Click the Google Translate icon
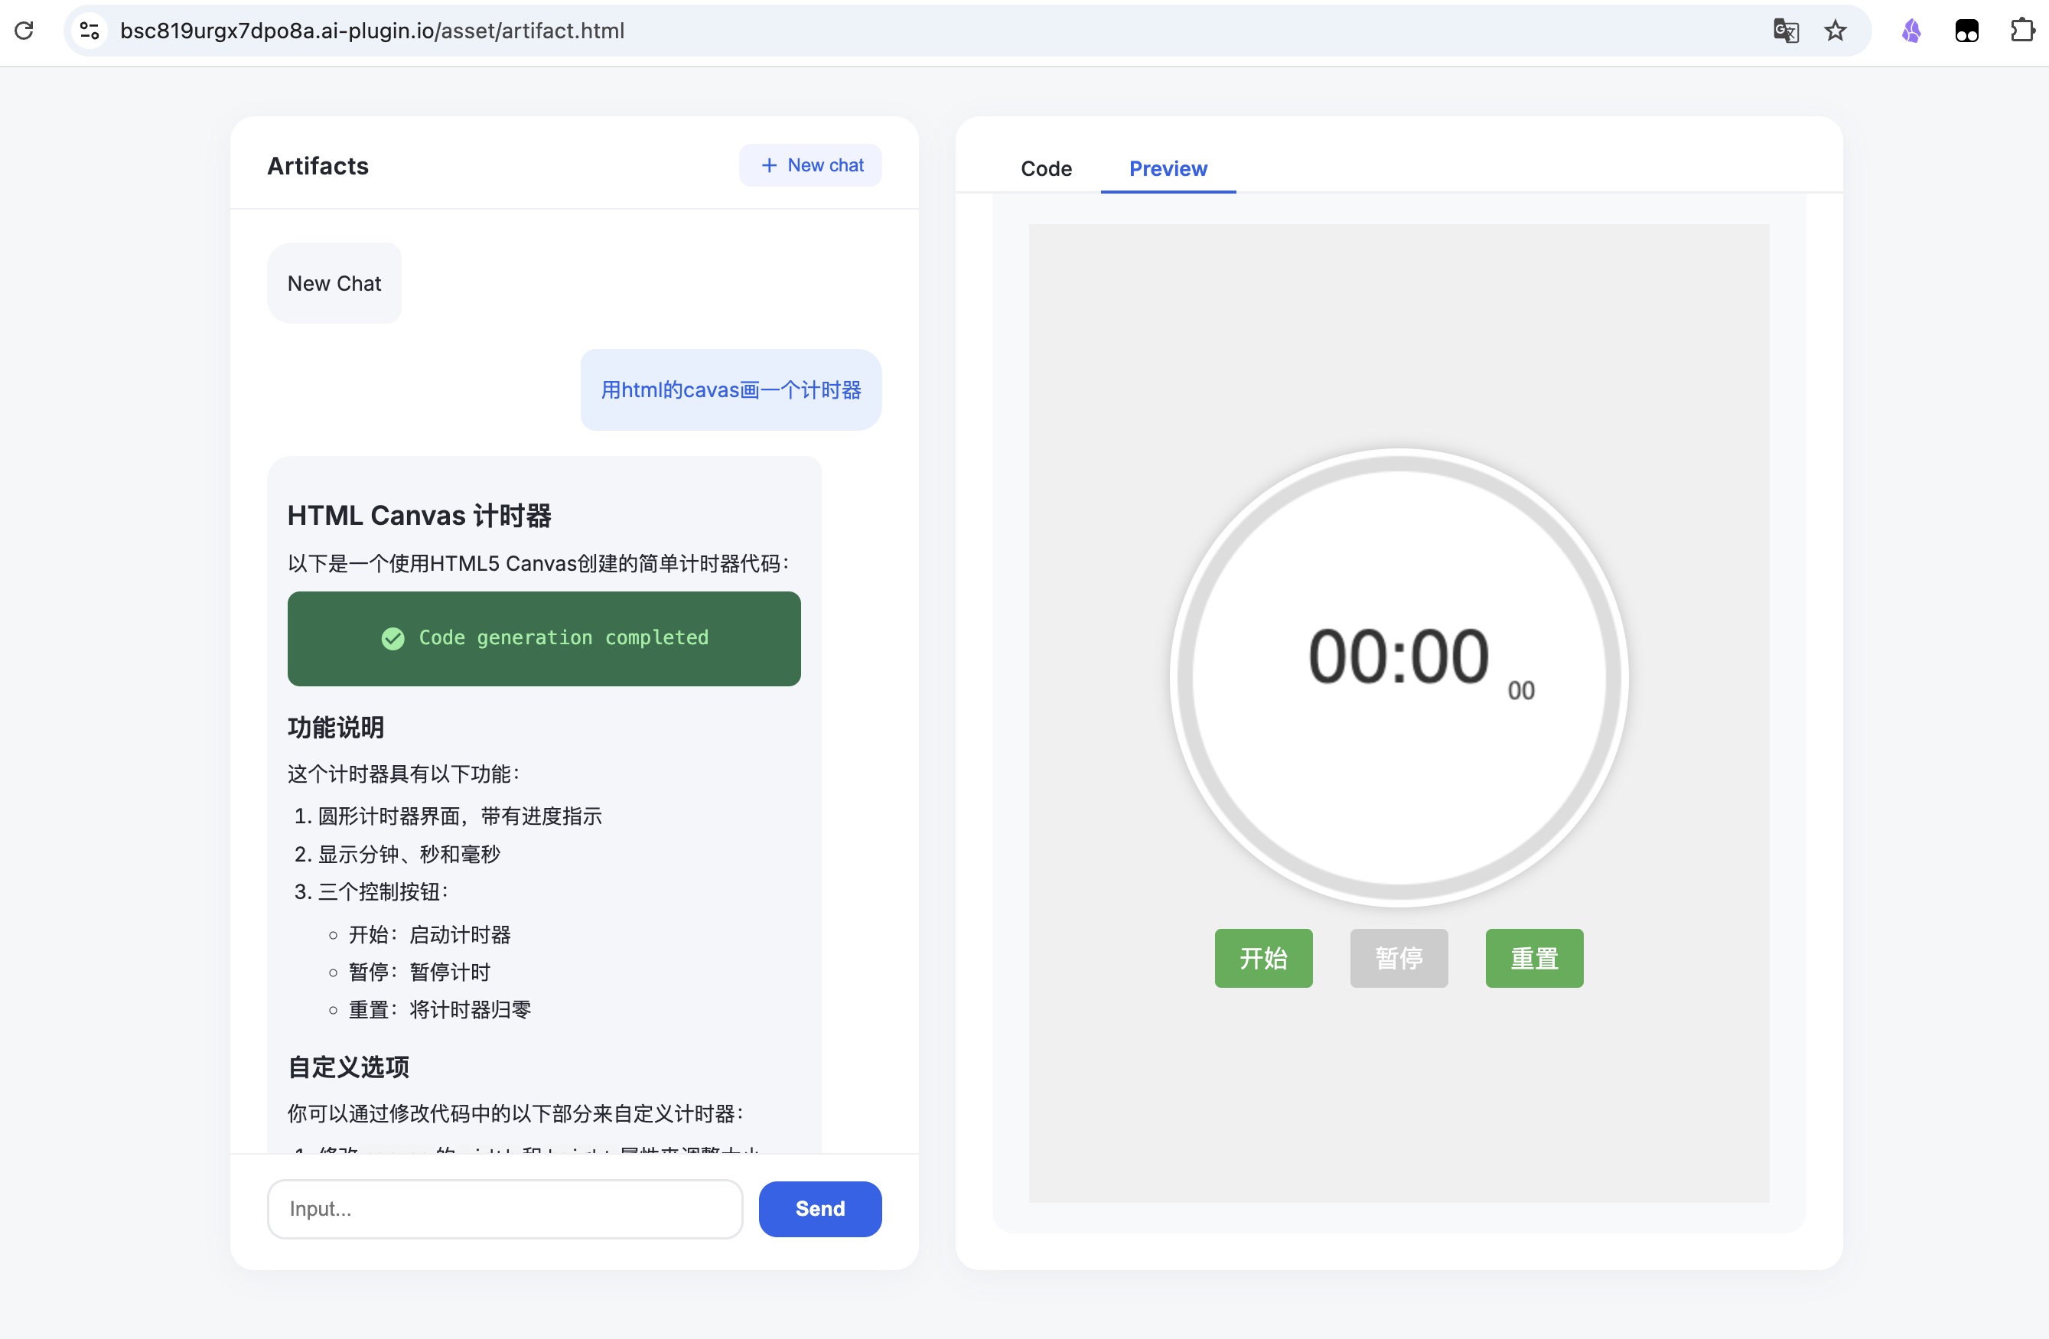Image resolution: width=2049 pixels, height=1339 pixels. tap(1786, 30)
